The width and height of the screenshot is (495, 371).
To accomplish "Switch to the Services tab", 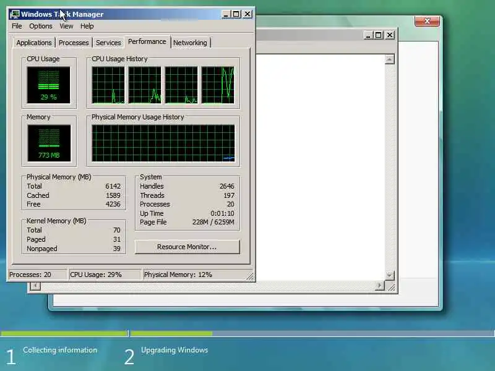I will [x=108, y=43].
